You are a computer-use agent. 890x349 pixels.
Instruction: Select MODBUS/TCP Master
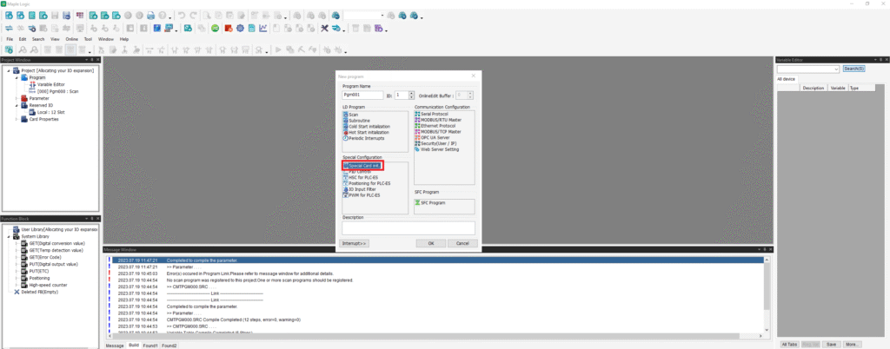[x=438, y=132]
